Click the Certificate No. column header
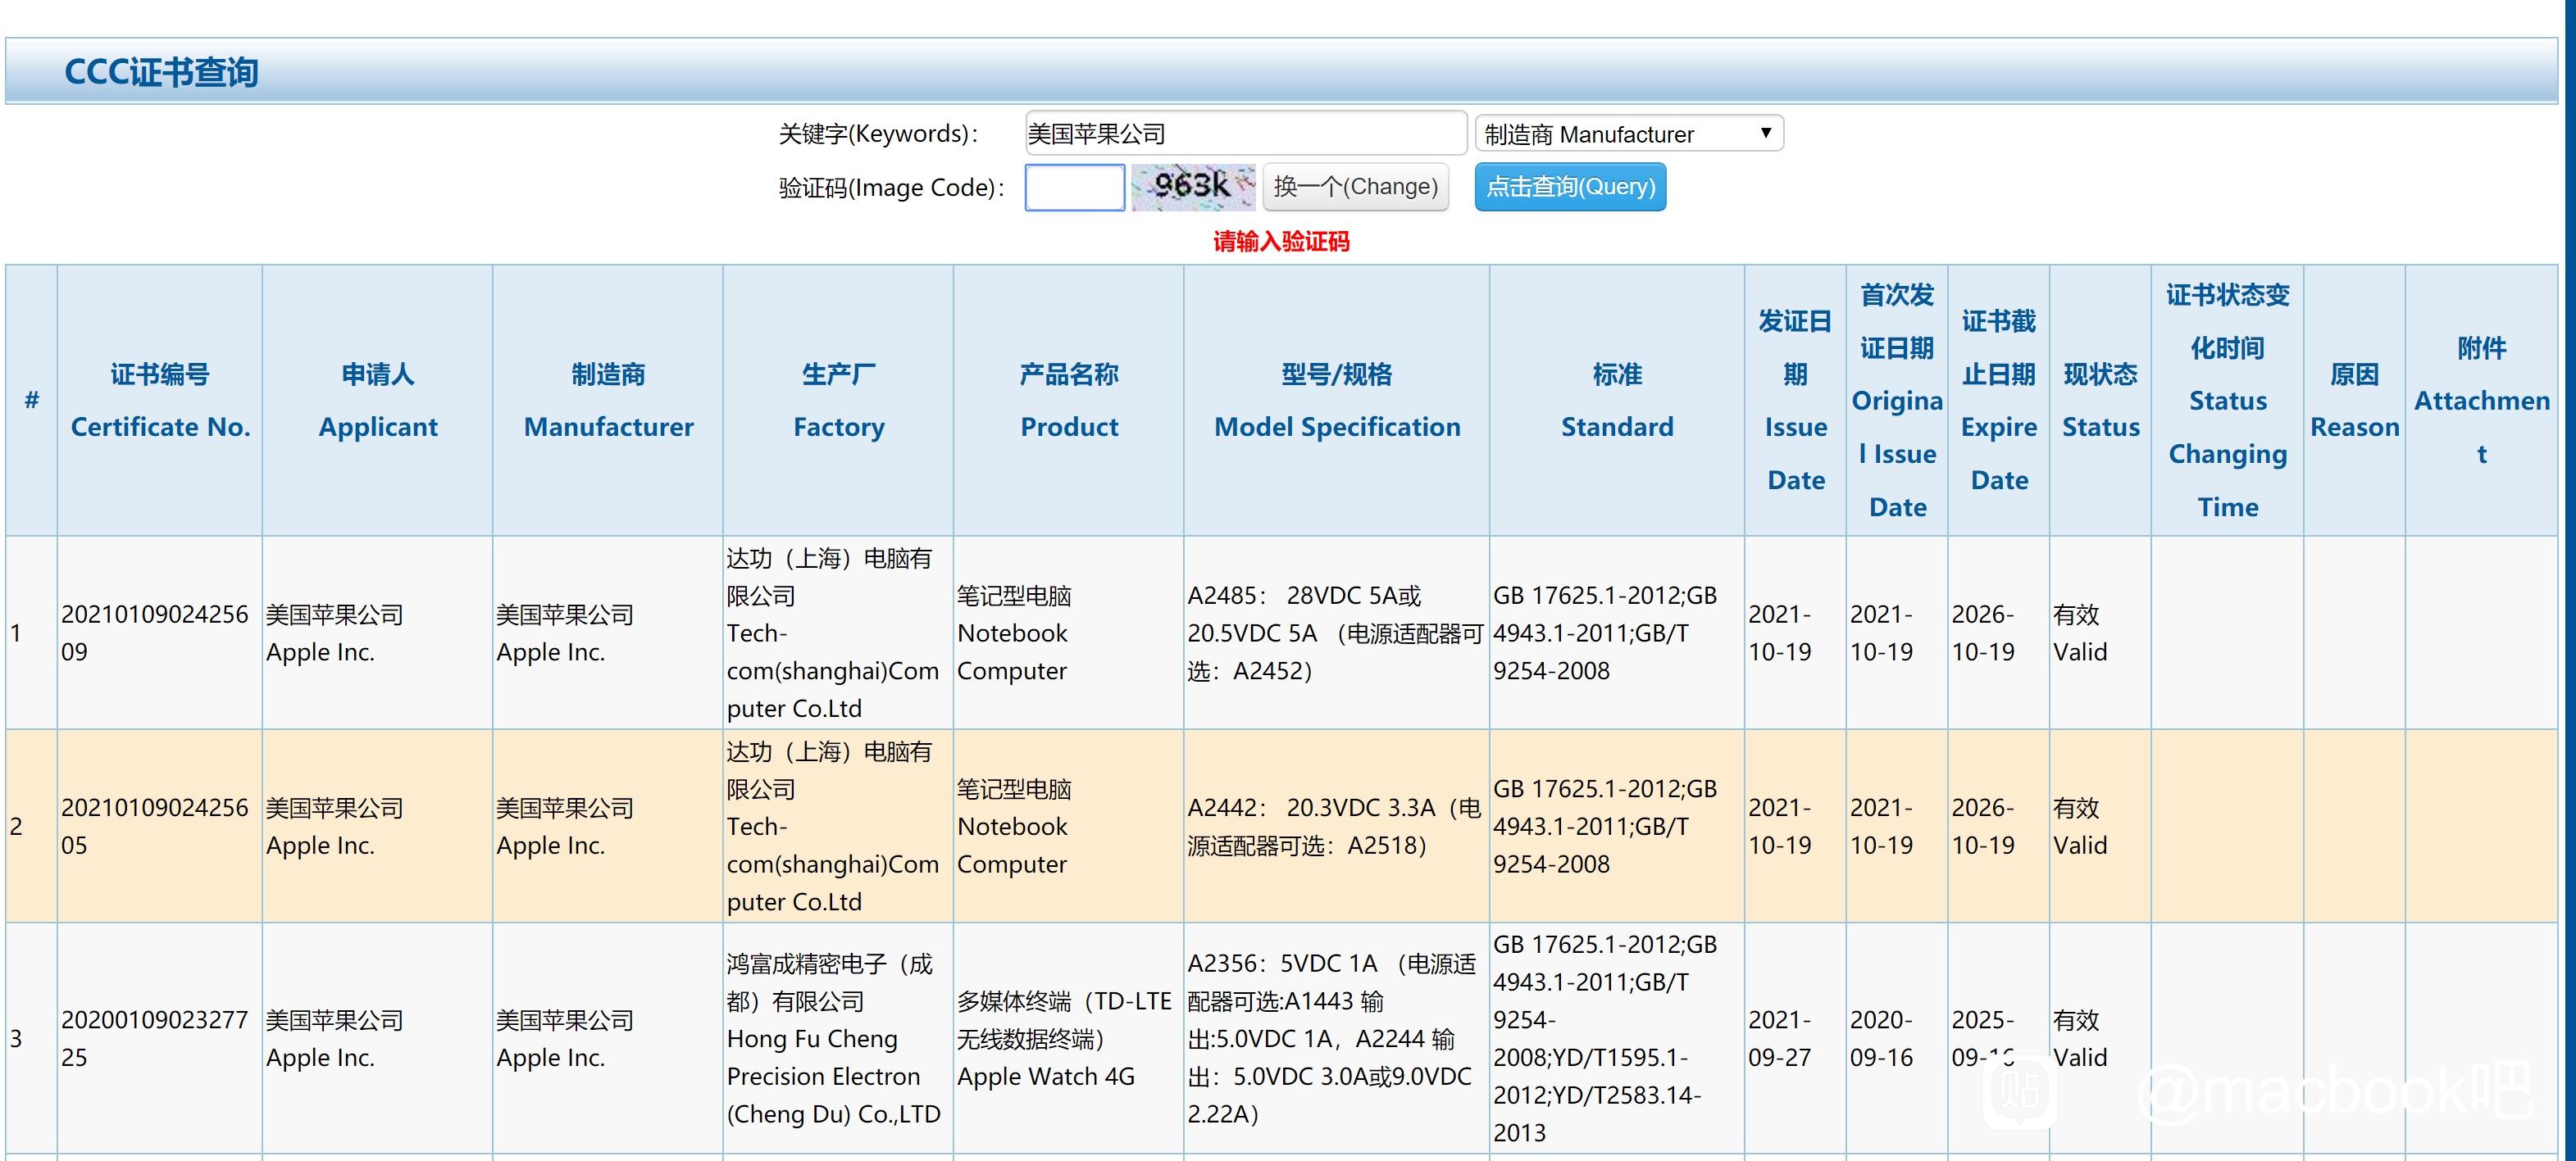This screenshot has width=2576, height=1161. coord(160,401)
